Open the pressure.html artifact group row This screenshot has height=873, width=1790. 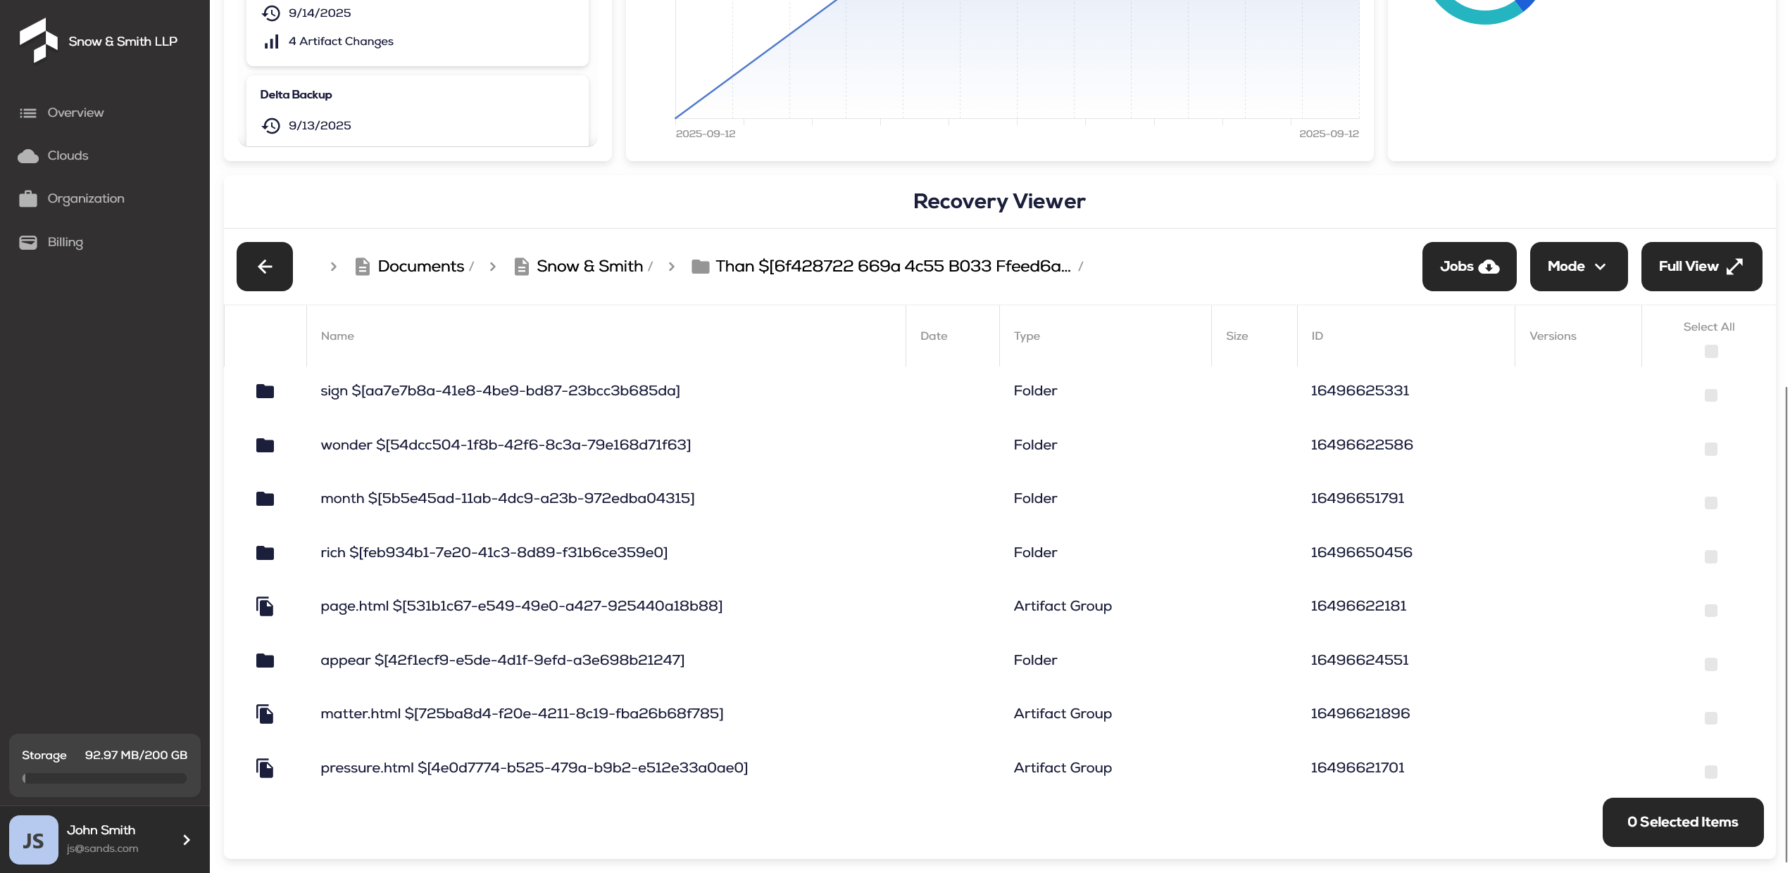pos(534,767)
